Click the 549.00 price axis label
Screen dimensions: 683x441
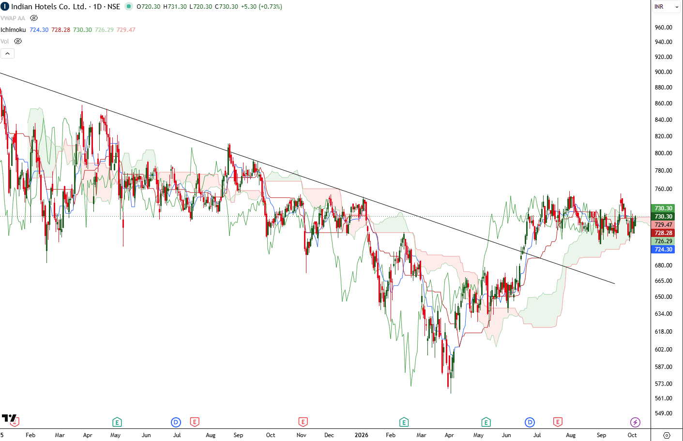coord(663,413)
